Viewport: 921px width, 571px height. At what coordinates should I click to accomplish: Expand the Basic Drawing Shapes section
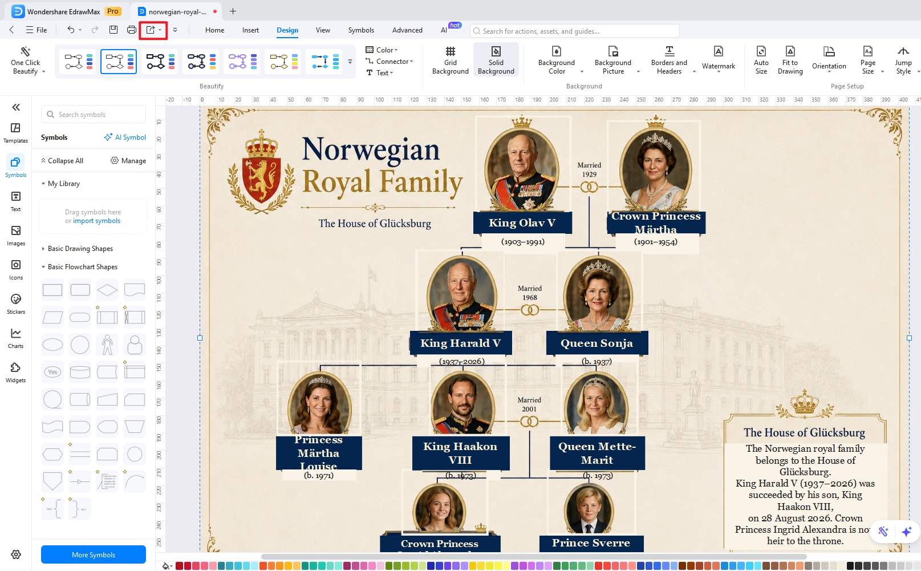coord(43,249)
